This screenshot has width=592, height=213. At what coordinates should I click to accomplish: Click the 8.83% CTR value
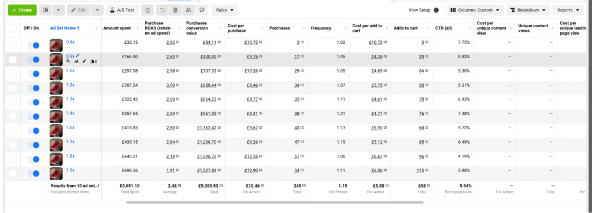(464, 57)
